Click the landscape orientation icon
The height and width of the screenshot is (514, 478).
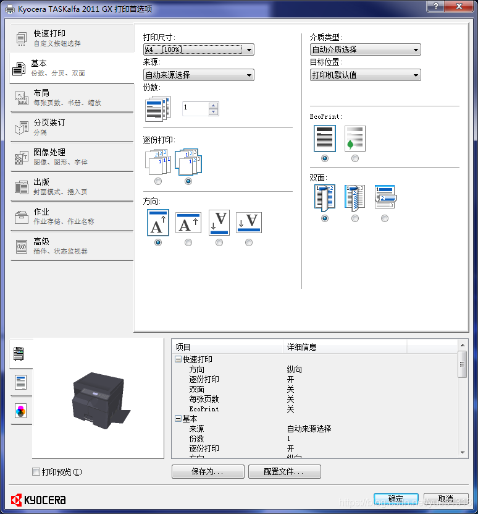tap(188, 223)
